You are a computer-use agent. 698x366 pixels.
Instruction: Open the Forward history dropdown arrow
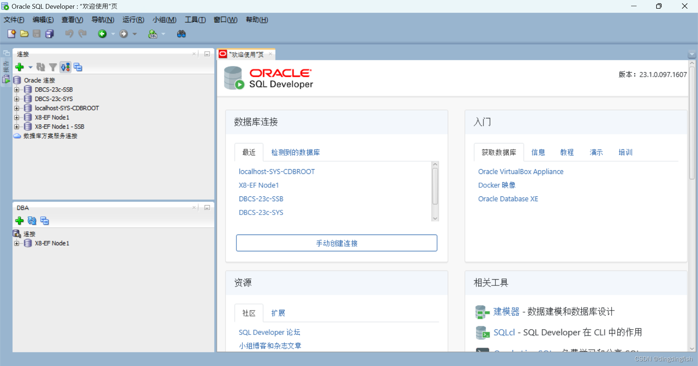[135, 34]
